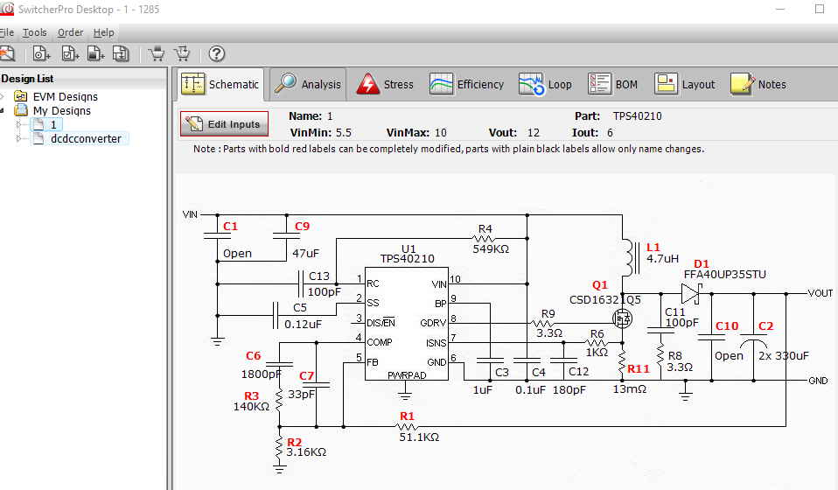Click the shopping cart with arrows icon
This screenshot has height=490, width=838.
point(182,53)
